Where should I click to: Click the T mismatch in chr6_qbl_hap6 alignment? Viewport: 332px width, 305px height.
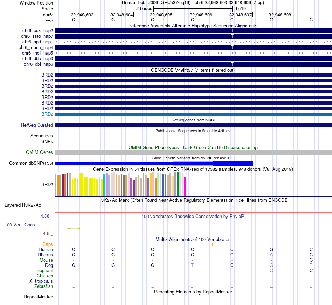point(232,64)
